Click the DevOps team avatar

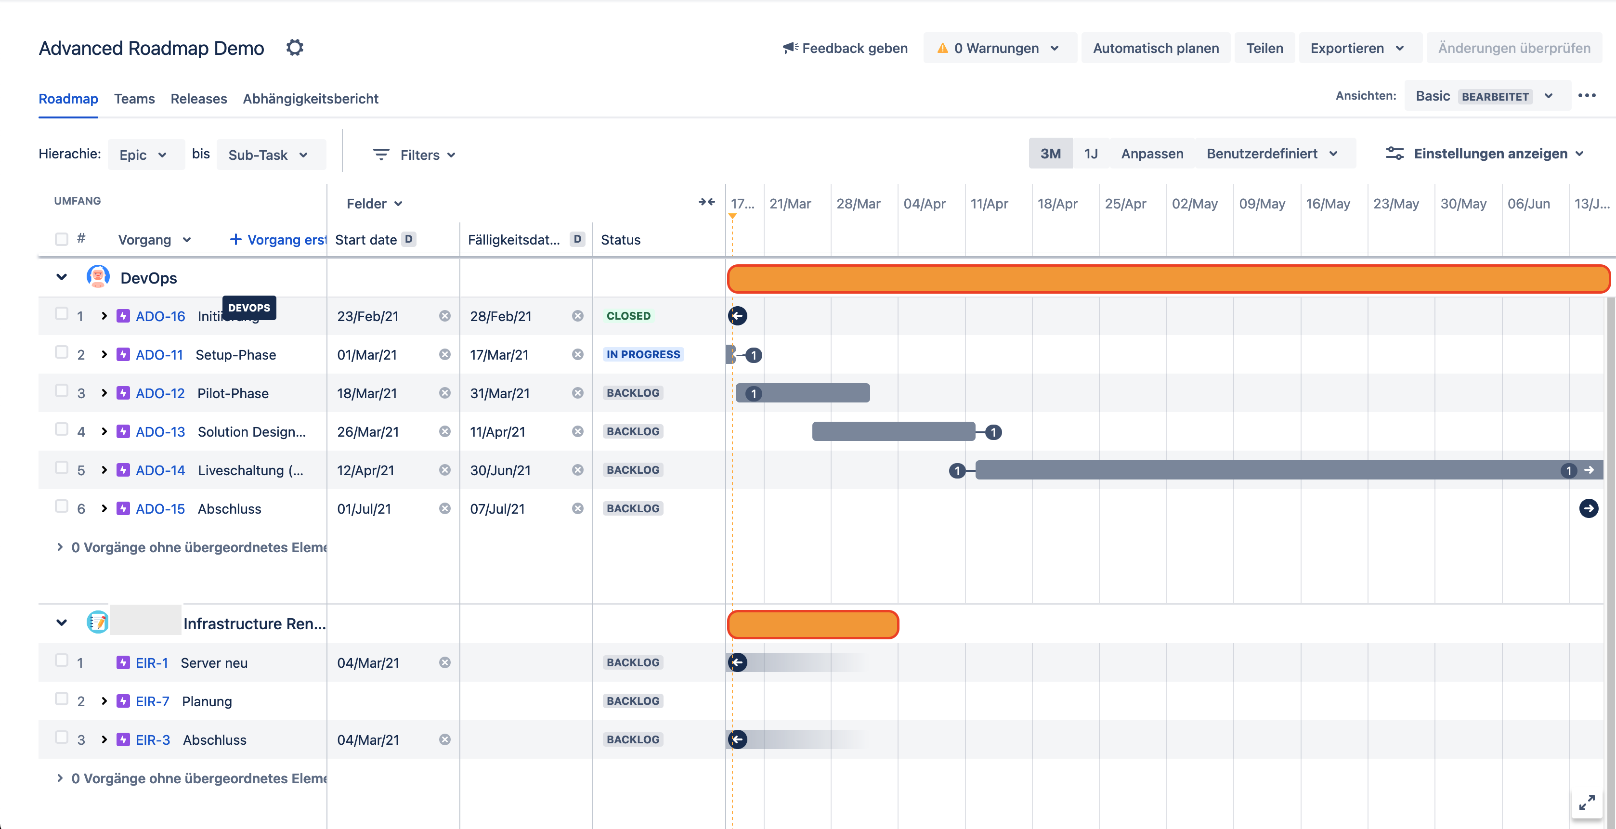tap(98, 276)
